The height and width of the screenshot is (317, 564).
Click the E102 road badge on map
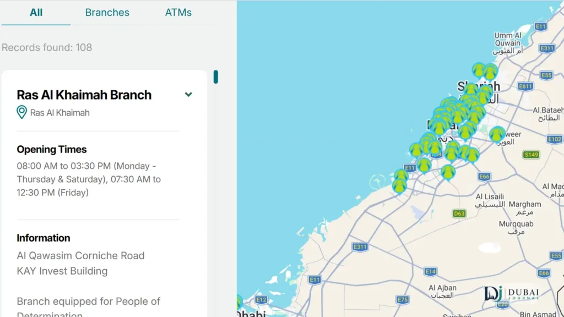554,139
